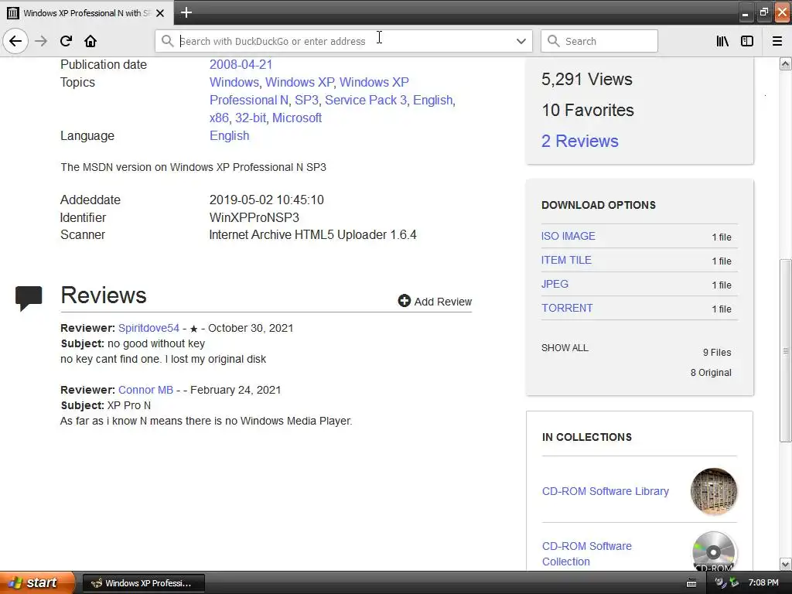
Task: Open a new tab with plus button
Action: point(186,12)
